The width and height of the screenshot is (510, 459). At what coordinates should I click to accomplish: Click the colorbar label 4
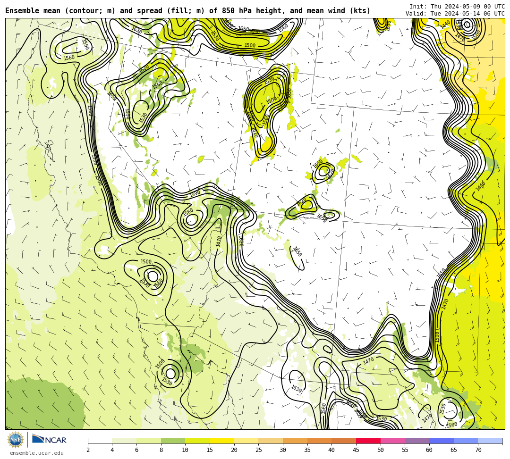[112, 450]
